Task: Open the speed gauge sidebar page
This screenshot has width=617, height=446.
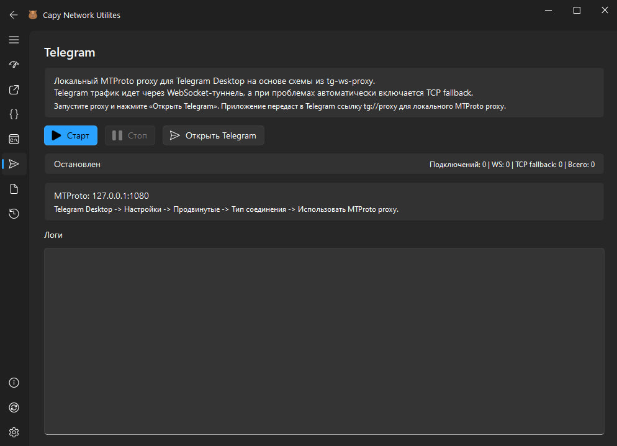Action: (14, 65)
